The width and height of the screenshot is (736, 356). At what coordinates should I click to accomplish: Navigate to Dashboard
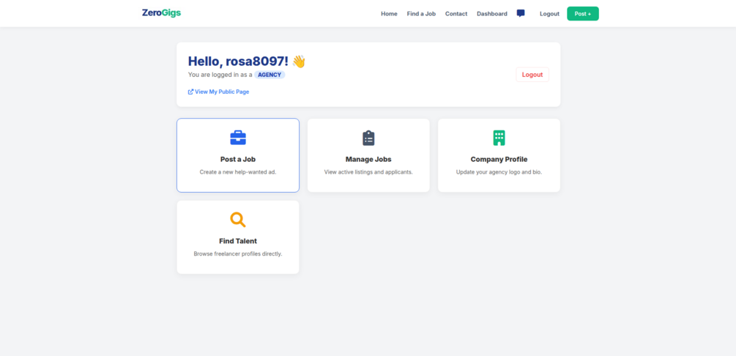pos(492,14)
